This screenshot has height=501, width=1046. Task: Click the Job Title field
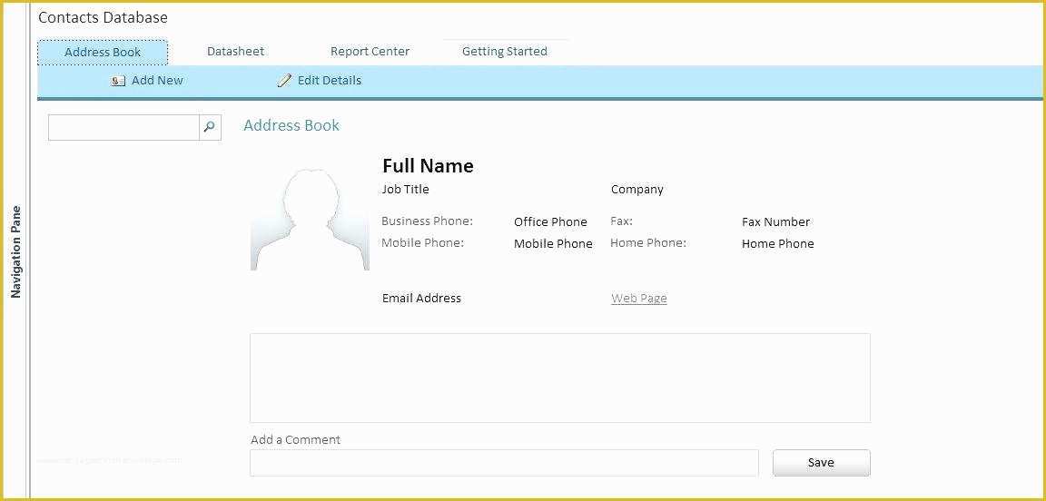(x=406, y=189)
